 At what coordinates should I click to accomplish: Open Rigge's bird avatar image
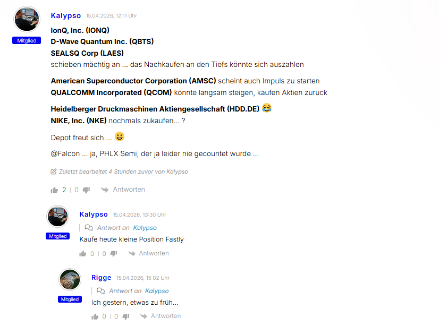click(70, 280)
